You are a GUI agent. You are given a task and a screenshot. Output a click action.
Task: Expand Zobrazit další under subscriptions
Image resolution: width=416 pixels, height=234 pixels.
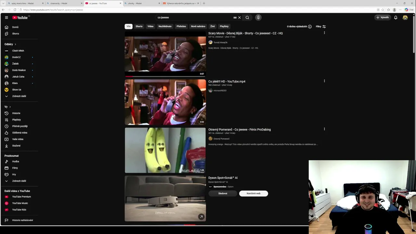(19, 96)
